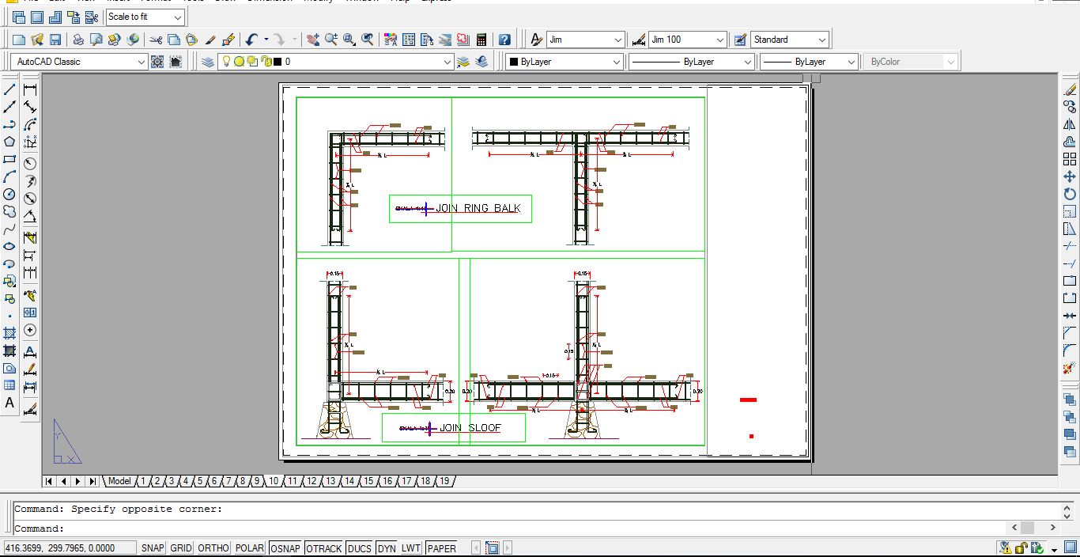The height and width of the screenshot is (557, 1080).
Task: Click the Hatch tool icon
Action: click(x=9, y=333)
